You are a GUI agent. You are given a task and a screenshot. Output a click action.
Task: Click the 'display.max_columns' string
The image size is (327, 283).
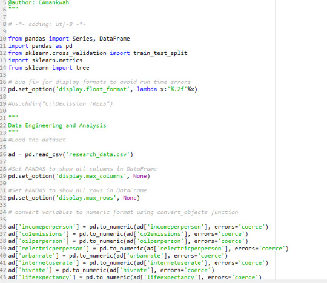click(91, 176)
